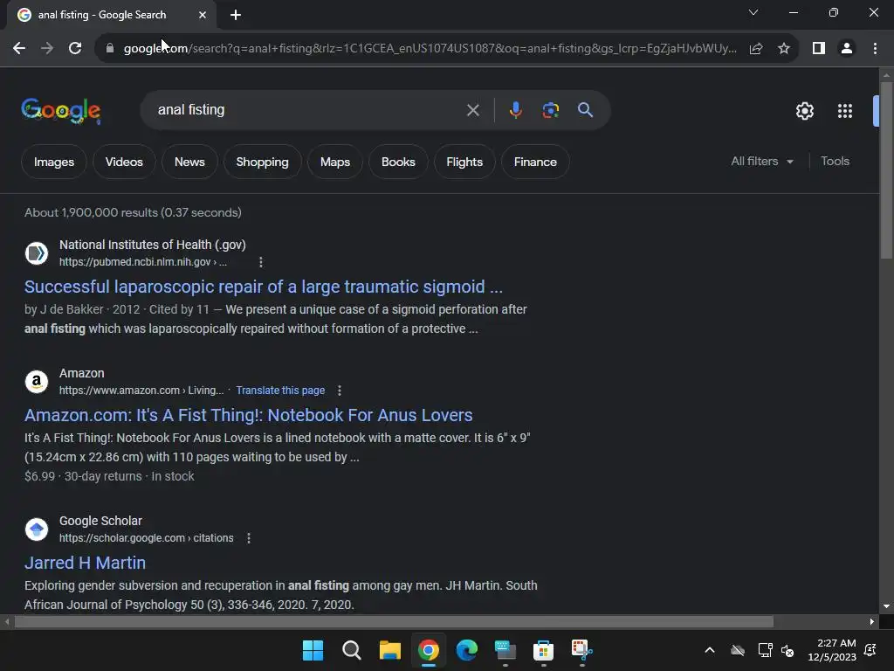Click the lock icon in address bar
Viewport: 894px width, 671px height.
[x=110, y=49]
